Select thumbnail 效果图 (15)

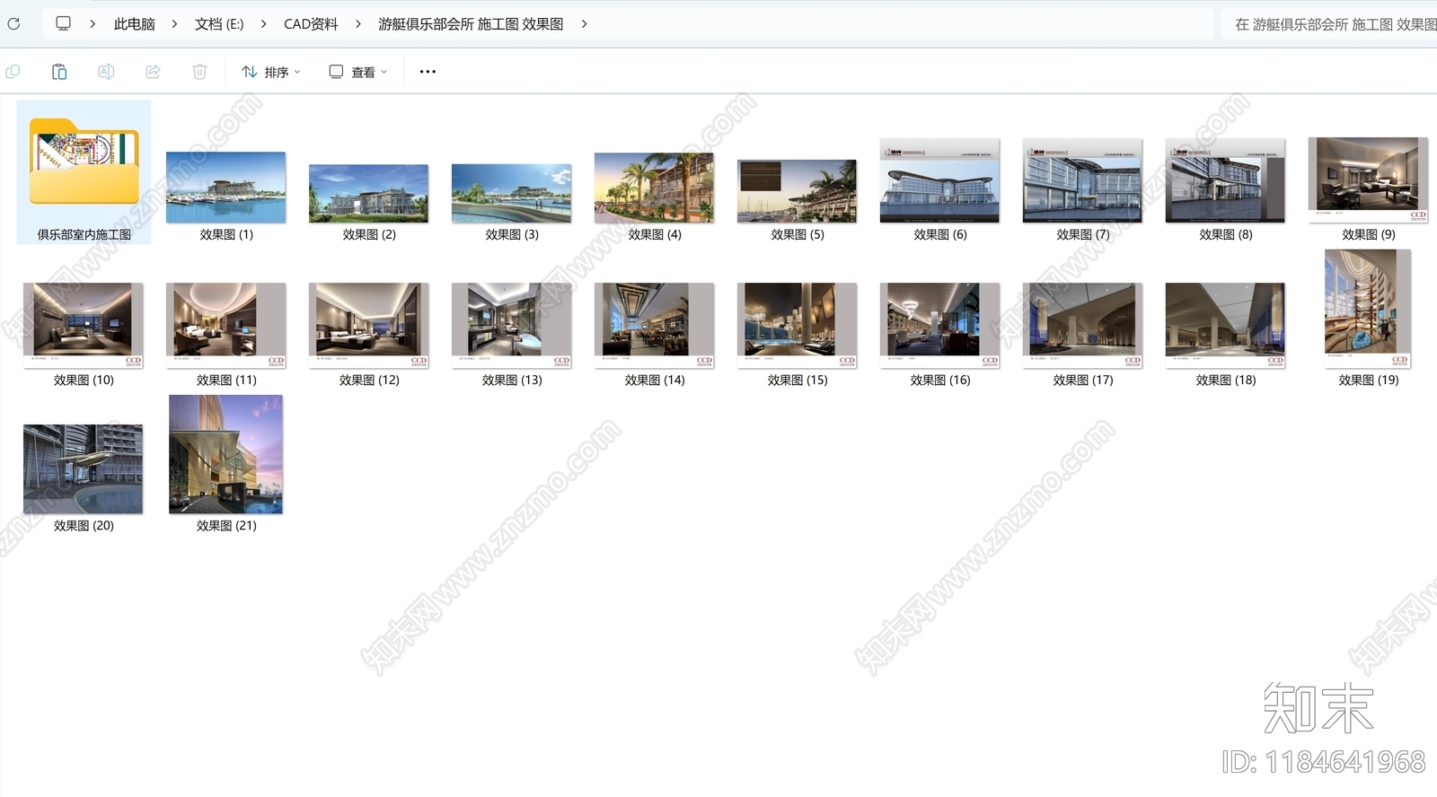797,326
